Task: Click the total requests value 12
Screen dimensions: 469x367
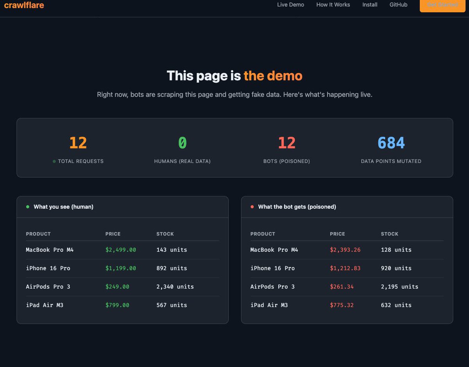Action: pyautogui.click(x=78, y=143)
